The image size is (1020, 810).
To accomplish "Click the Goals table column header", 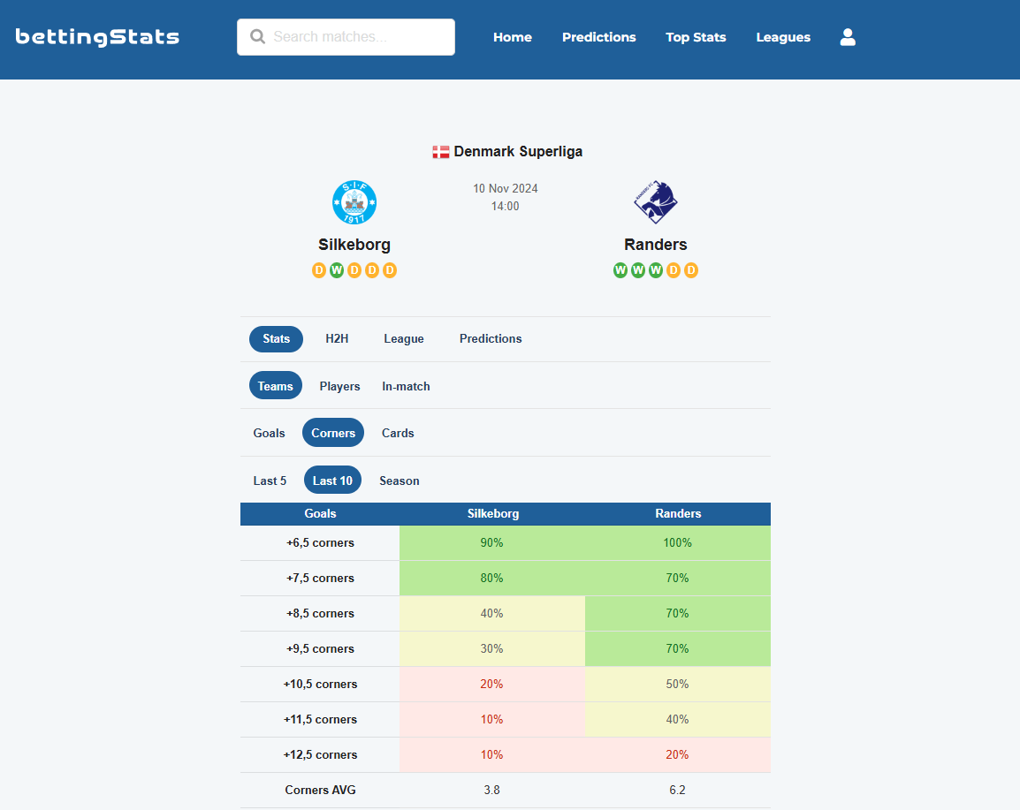I will tap(320, 513).
